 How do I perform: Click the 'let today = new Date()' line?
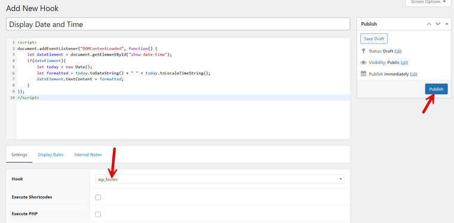(x=65, y=67)
